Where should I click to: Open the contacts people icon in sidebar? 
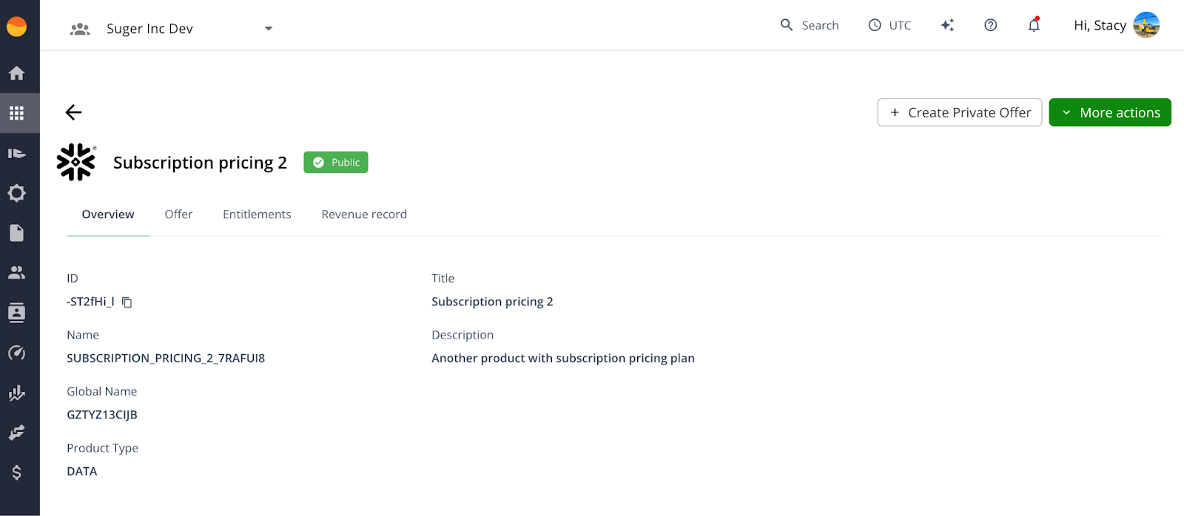(x=16, y=272)
